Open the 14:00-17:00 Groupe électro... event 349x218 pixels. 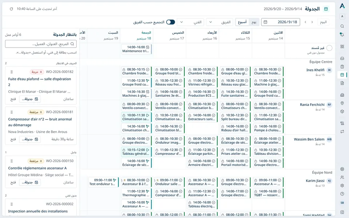click(x=235, y=193)
